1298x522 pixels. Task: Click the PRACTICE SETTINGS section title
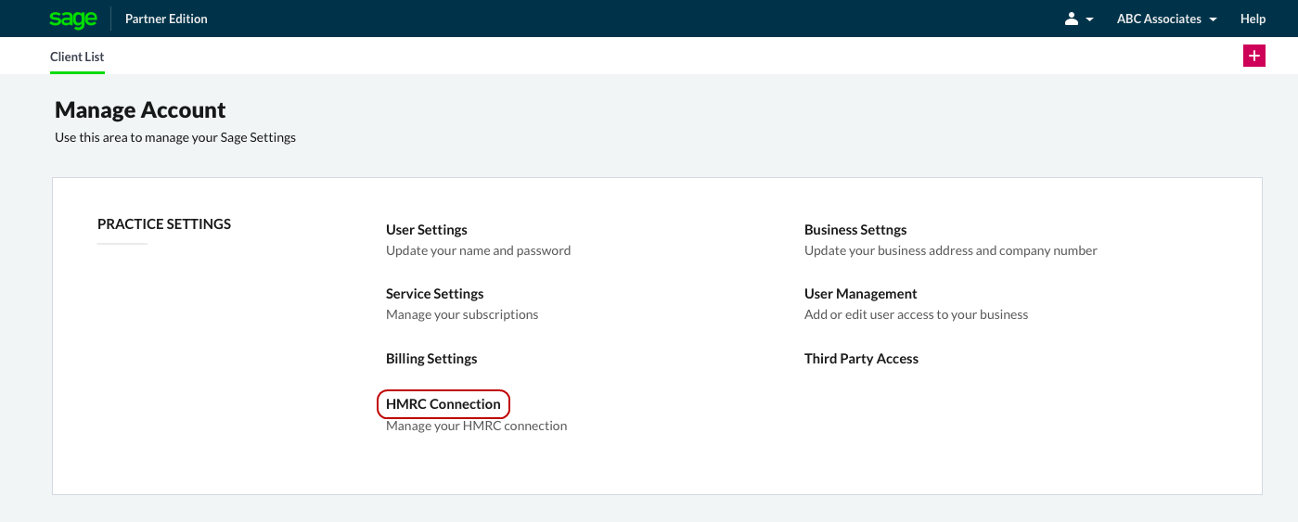pos(164,224)
